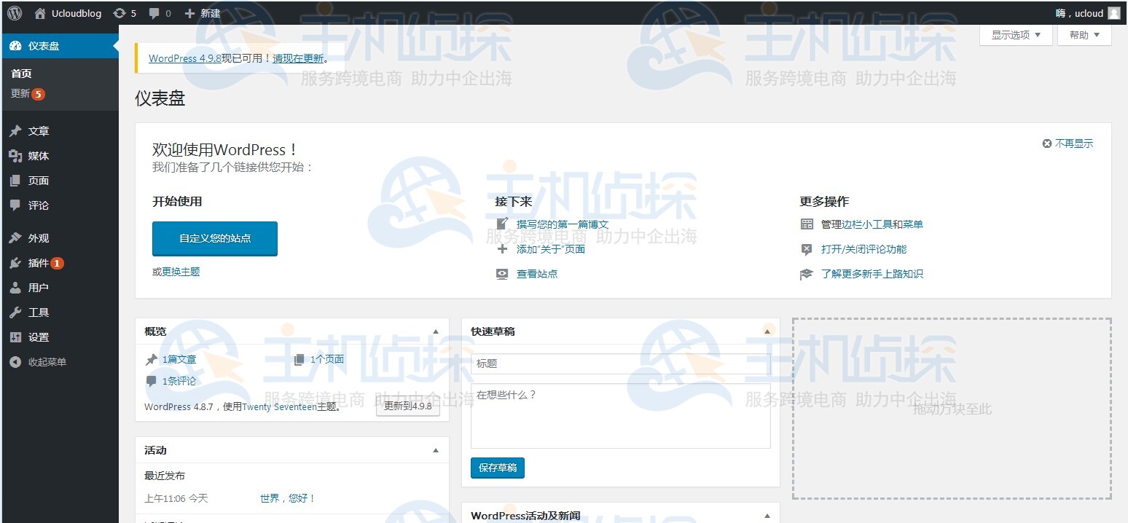Click the 自定义您的站点 button
The height and width of the screenshot is (523, 1128).
[214, 238]
